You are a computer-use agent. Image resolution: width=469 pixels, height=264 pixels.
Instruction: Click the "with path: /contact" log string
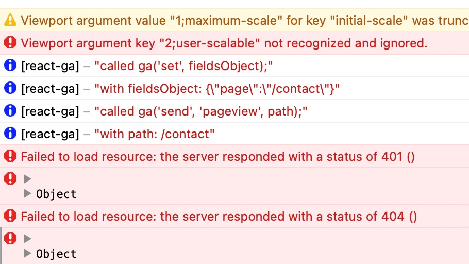tap(154, 134)
